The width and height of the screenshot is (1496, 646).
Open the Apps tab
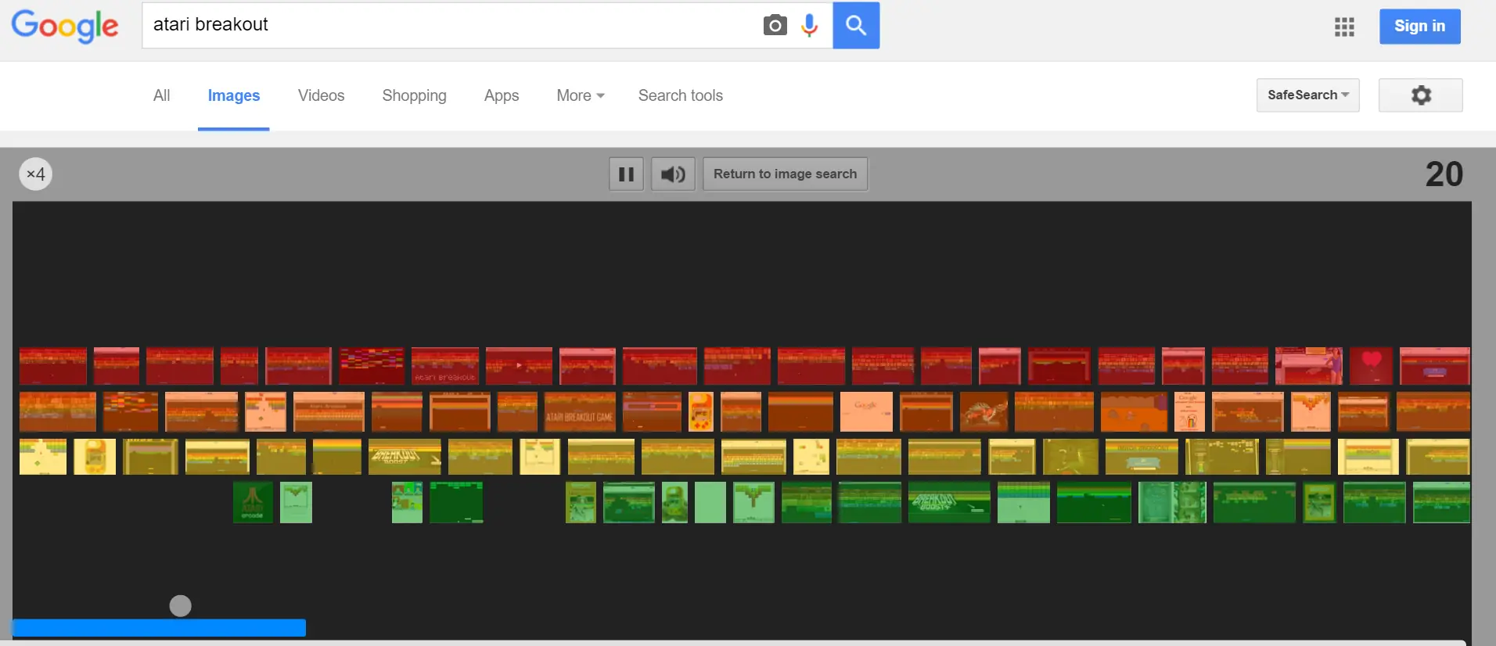click(502, 95)
